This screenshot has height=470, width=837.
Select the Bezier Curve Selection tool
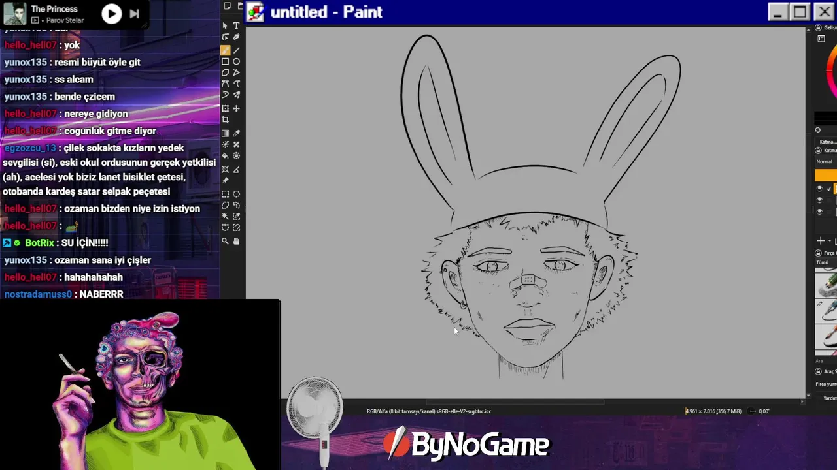pyautogui.click(x=225, y=227)
